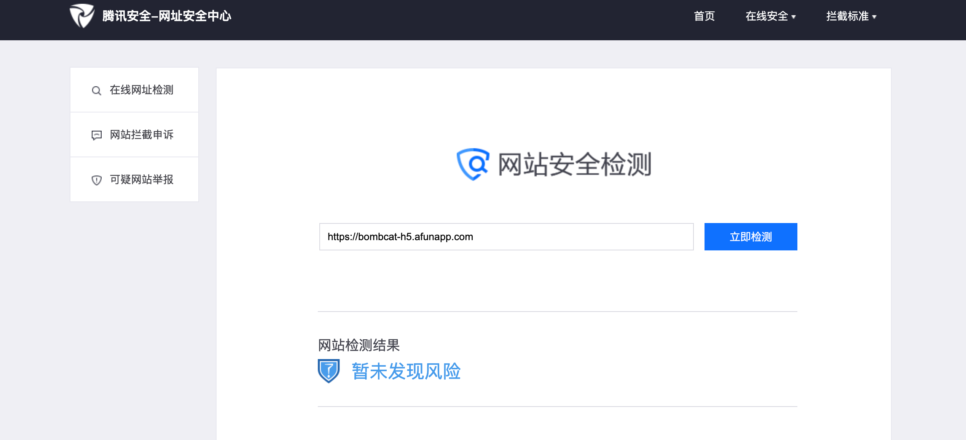The image size is (966, 440).
Task: Click the shield alert icon beside 可疑网站举报
Action: (x=96, y=180)
